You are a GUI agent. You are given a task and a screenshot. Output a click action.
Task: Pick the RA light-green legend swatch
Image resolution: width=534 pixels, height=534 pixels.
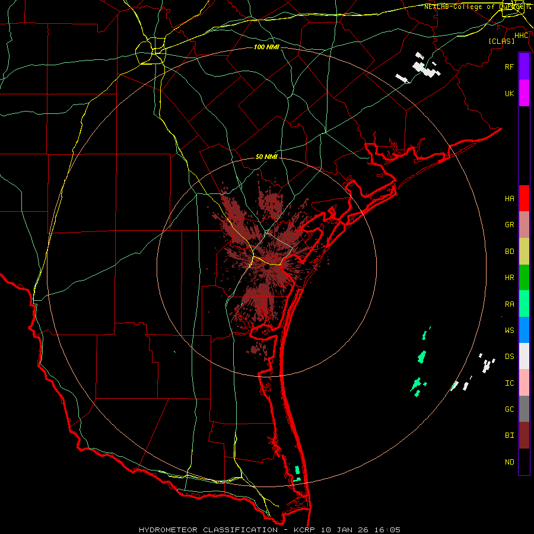click(524, 304)
